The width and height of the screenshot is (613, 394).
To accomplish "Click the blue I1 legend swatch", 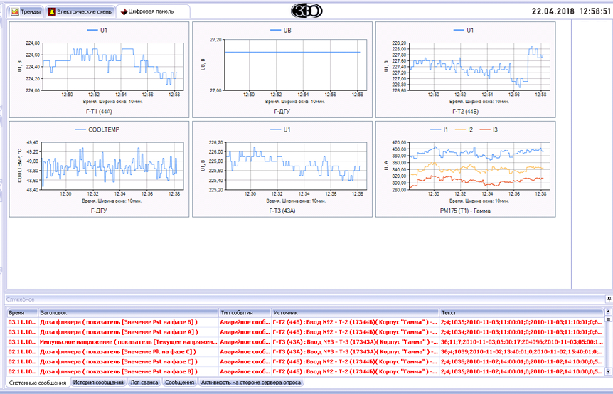I will pos(436,129).
